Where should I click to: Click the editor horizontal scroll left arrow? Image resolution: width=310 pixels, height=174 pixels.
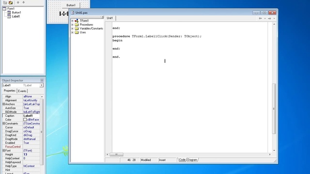108,155
